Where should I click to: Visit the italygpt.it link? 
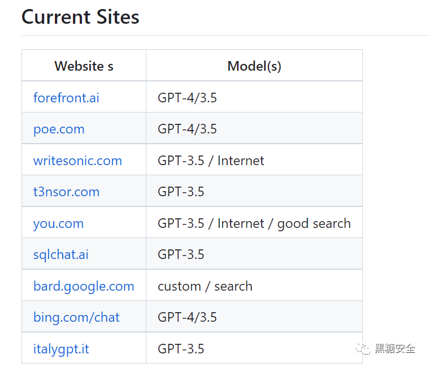(x=61, y=349)
